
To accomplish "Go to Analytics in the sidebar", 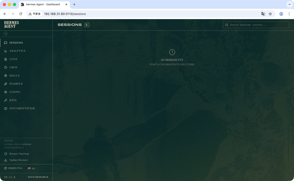I will tap(26, 51).
